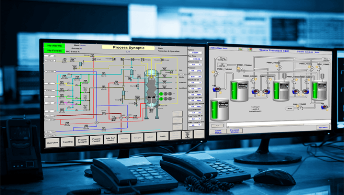344x195 pixels.
Task: Click the FCV13 valve on the N2 line
Action: (x=62, y=82)
